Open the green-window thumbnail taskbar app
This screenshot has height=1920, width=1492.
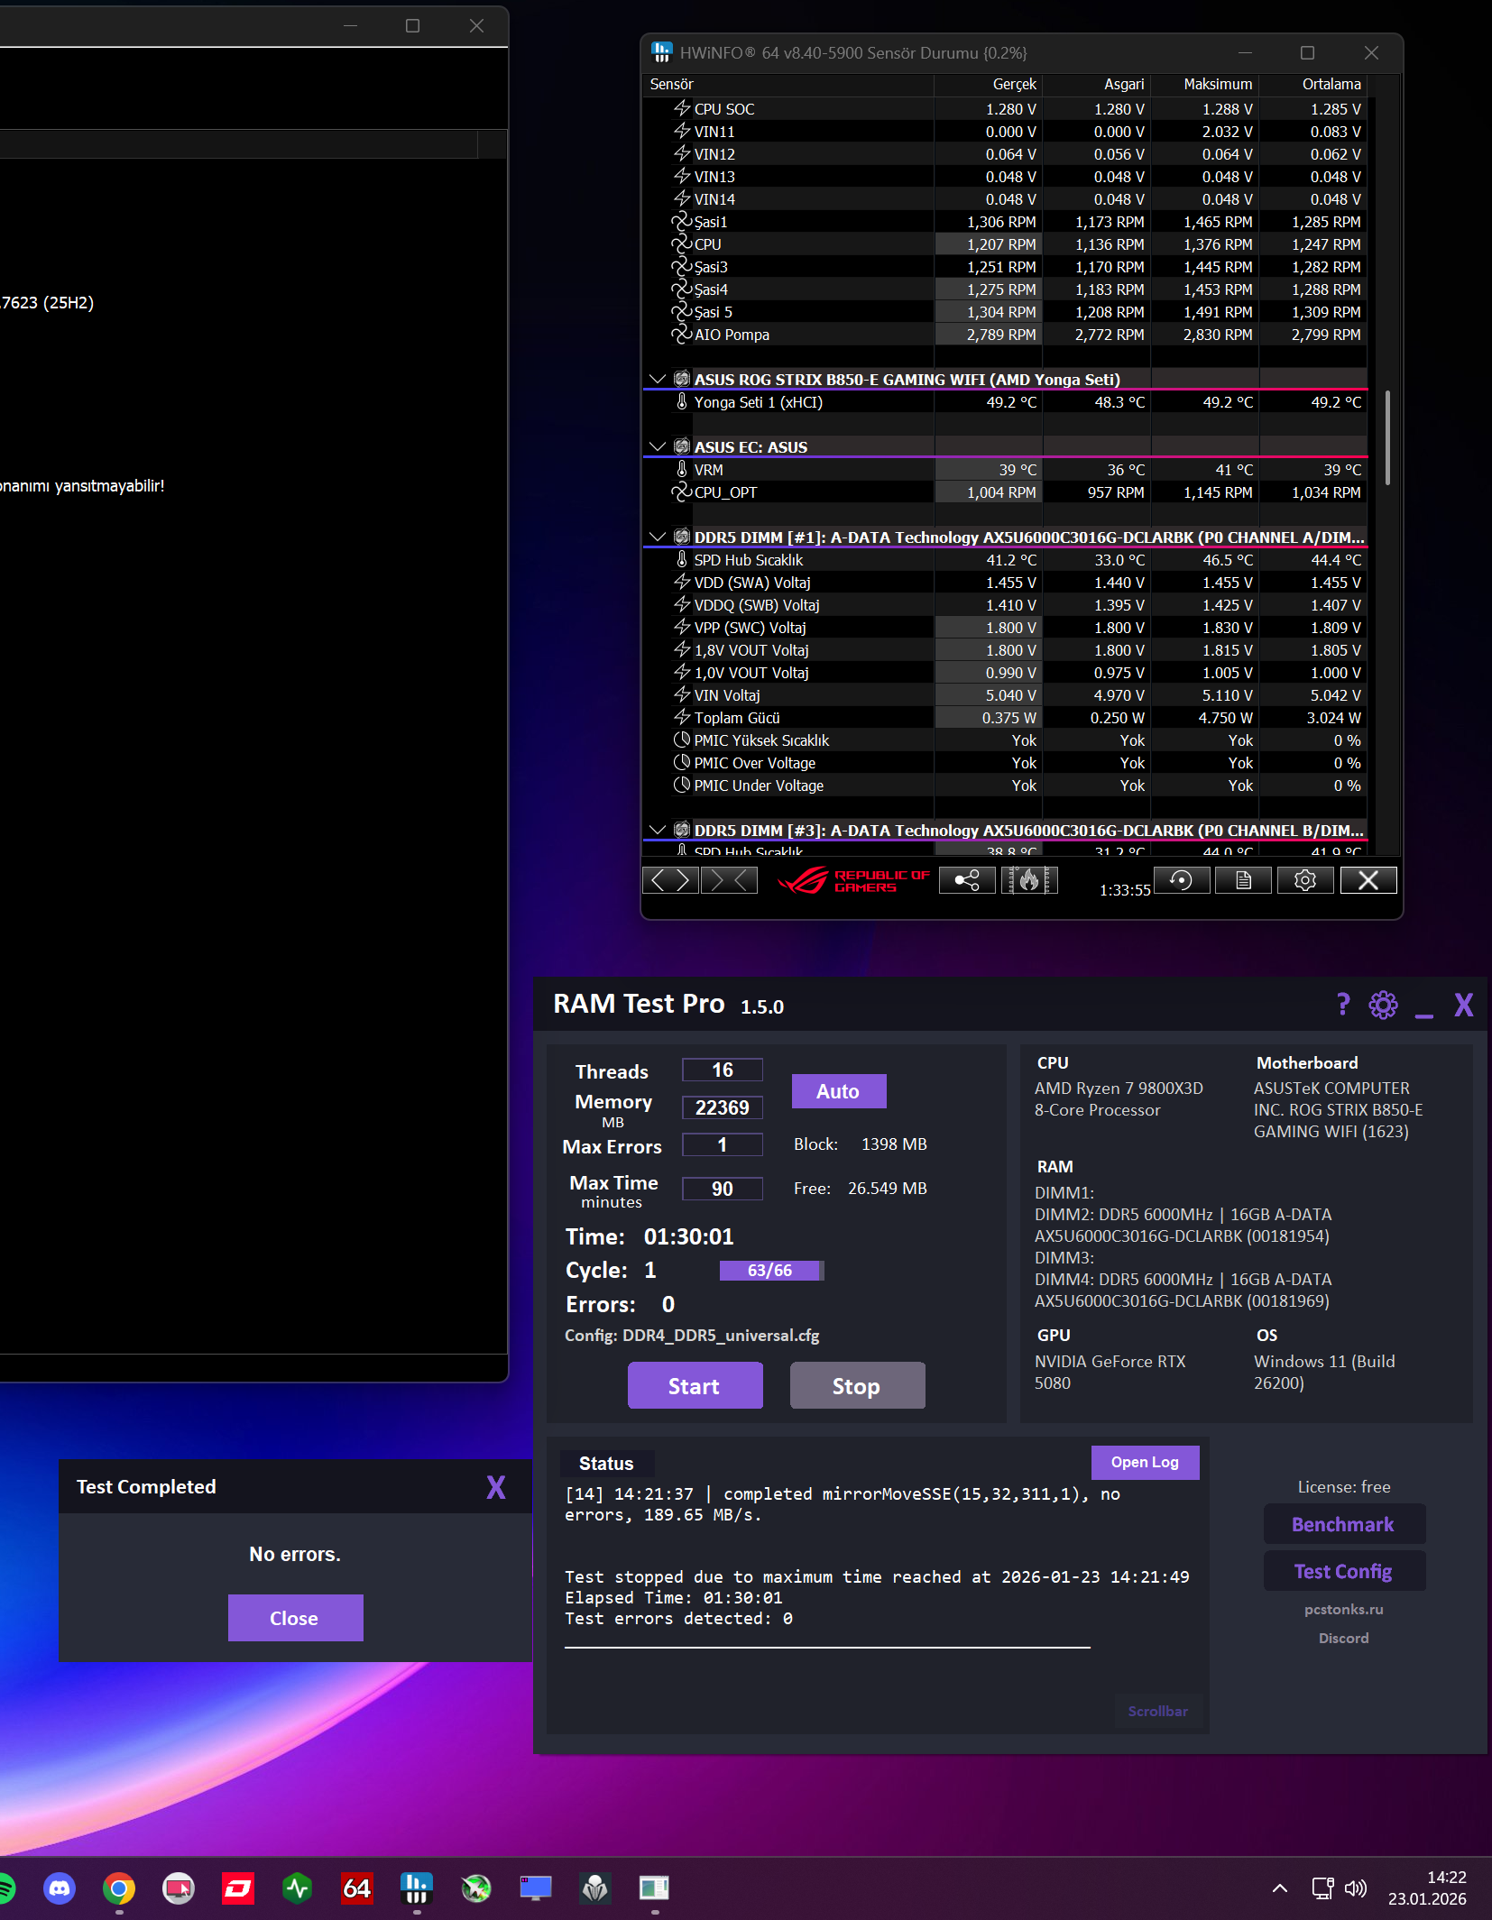(x=655, y=1888)
